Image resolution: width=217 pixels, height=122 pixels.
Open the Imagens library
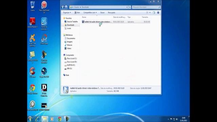(68, 42)
